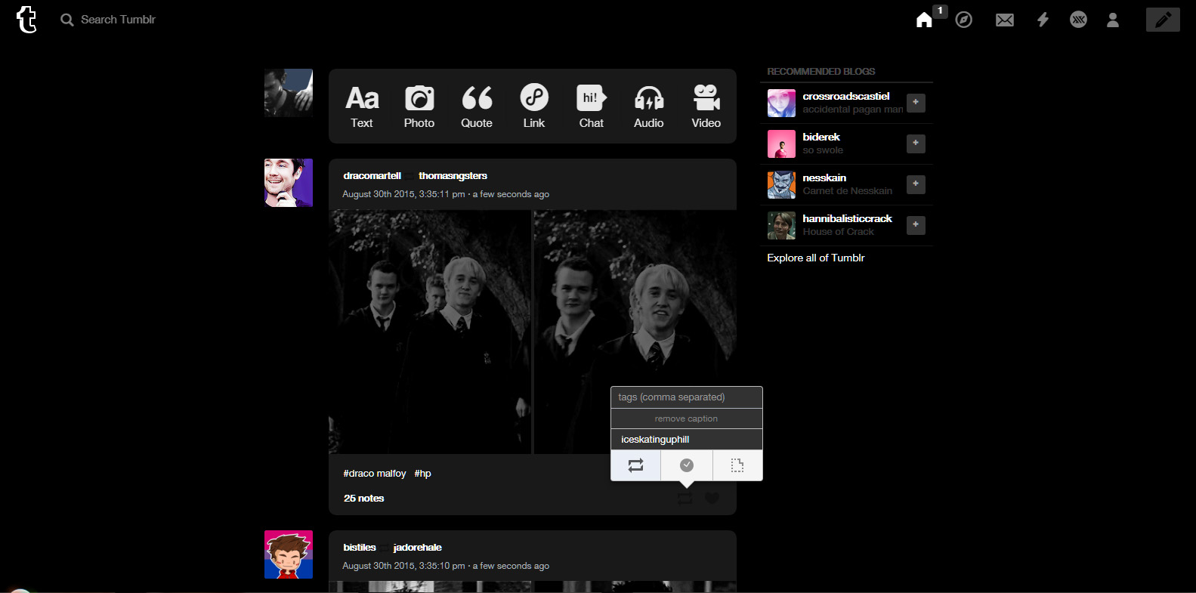Viewport: 1196px width, 593px height.
Task: Click the remove caption button
Action: point(687,418)
